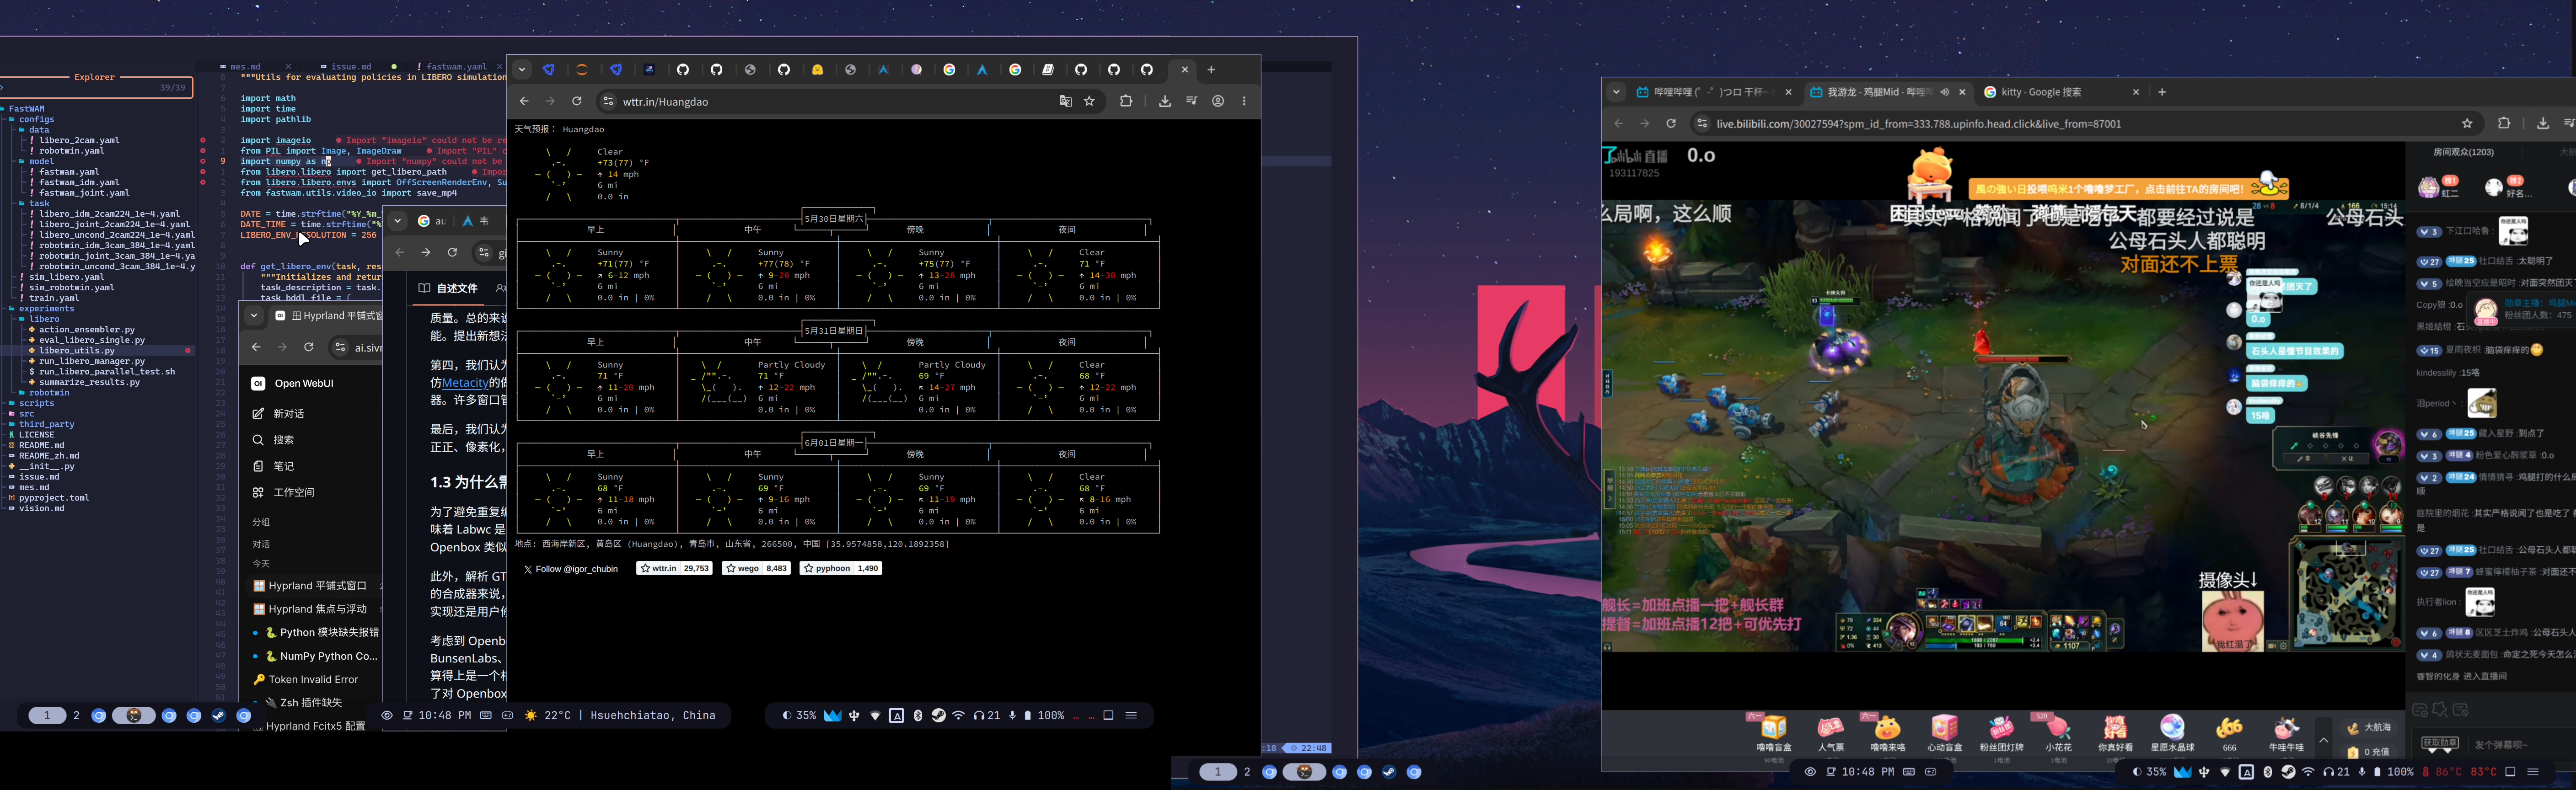Bookmark the bilibili live page with star
The image size is (2576, 790).
tap(2467, 123)
